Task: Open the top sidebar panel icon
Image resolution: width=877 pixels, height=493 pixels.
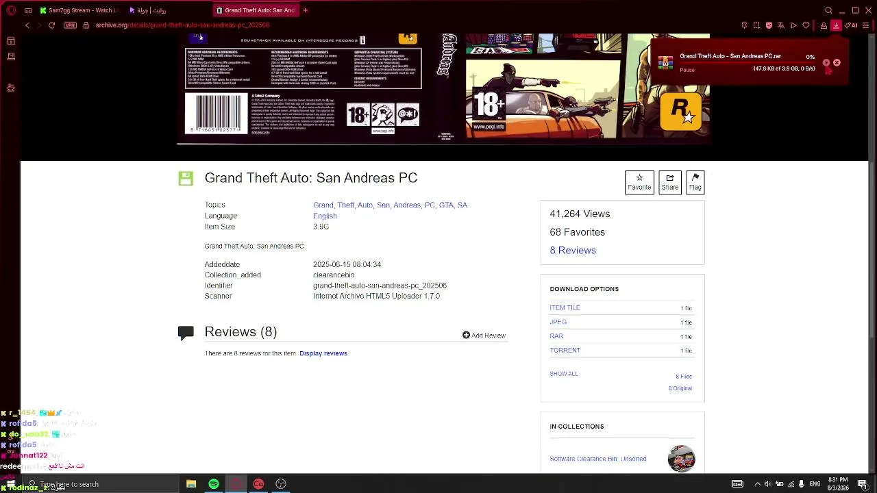Action: (11, 41)
